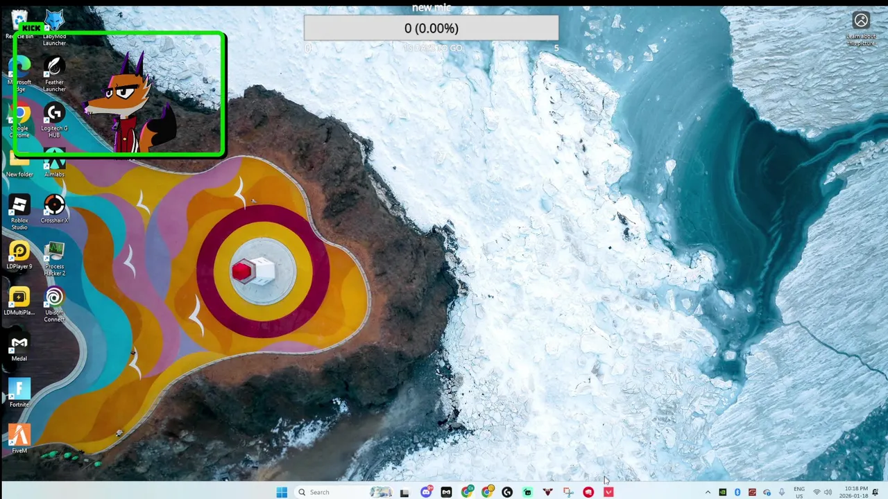This screenshot has height=499, width=888.
Task: Select the Roblox Studio desktop shortcut
Action: click(x=19, y=212)
